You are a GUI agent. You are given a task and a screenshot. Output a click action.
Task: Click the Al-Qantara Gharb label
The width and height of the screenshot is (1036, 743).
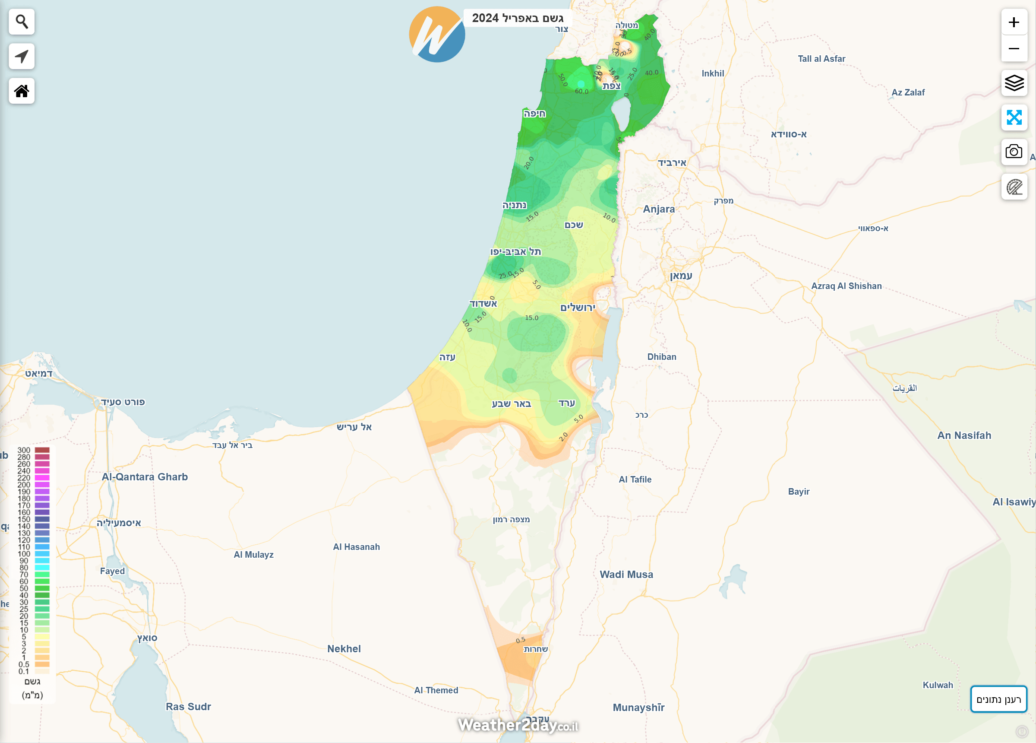pyautogui.click(x=145, y=476)
